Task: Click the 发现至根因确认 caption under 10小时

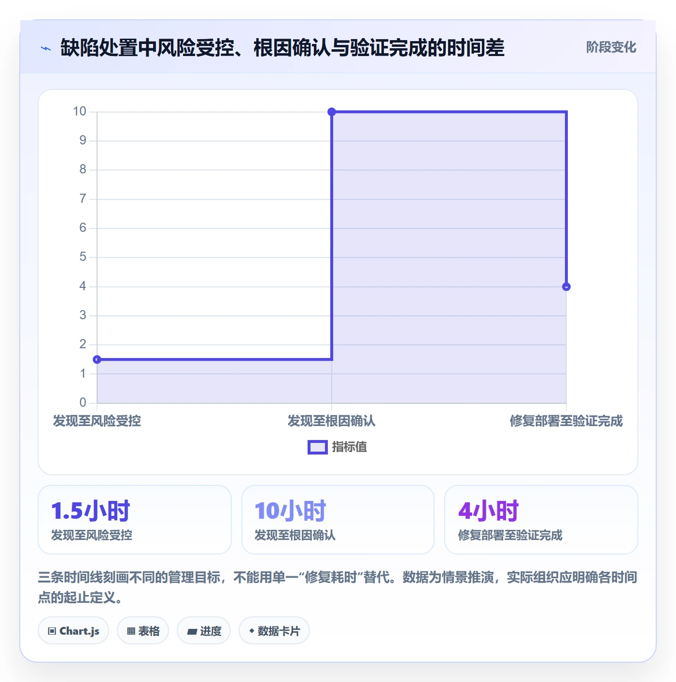Action: pyautogui.click(x=295, y=535)
